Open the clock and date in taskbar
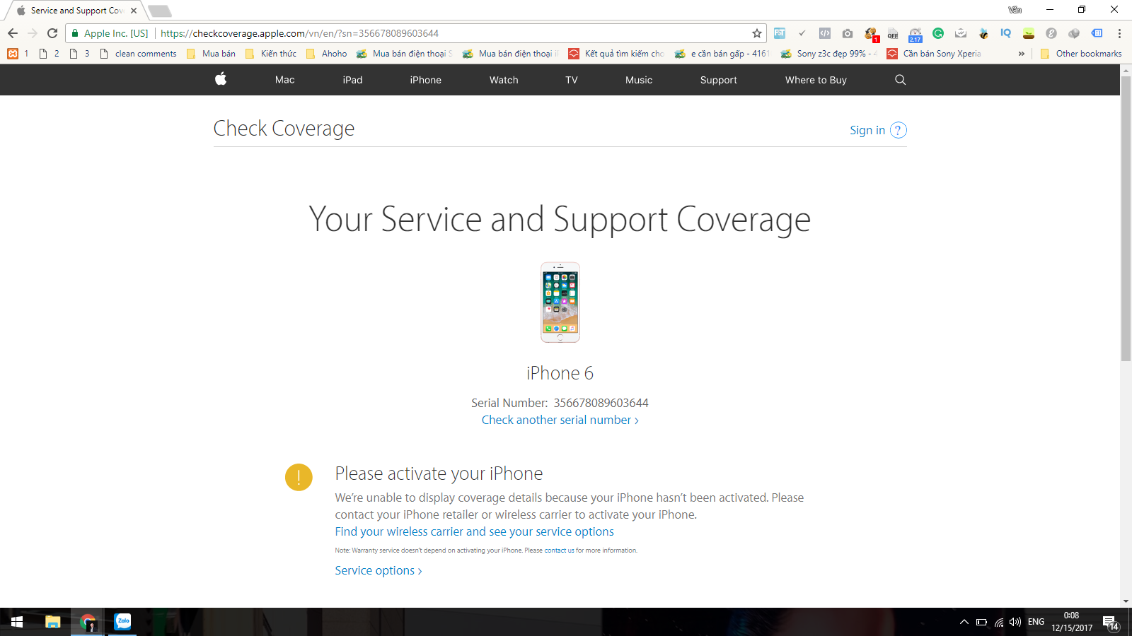The width and height of the screenshot is (1132, 636). point(1071,622)
